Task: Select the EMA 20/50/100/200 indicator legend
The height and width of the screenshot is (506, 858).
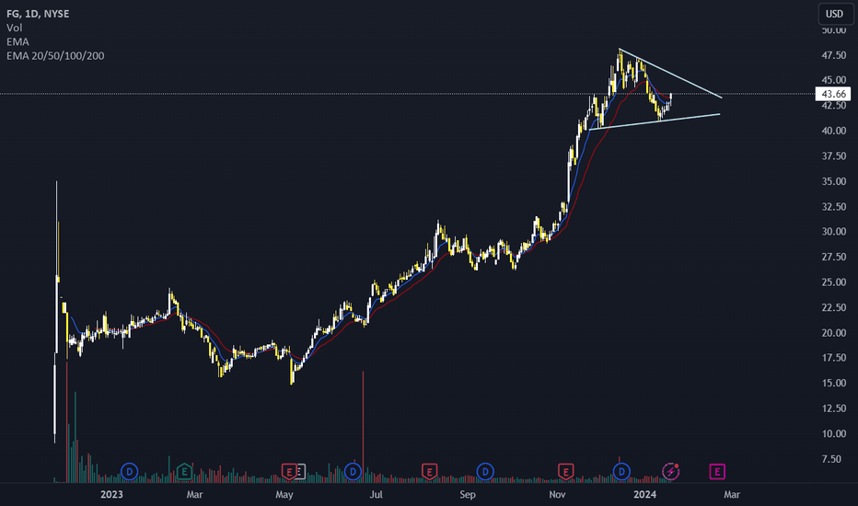Action: pos(55,56)
